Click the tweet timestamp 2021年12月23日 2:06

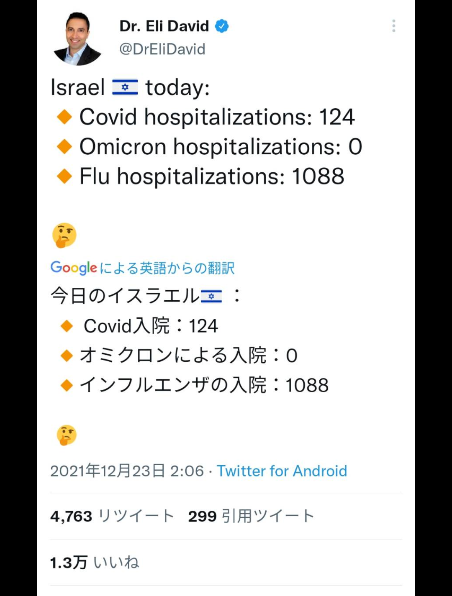(x=127, y=471)
